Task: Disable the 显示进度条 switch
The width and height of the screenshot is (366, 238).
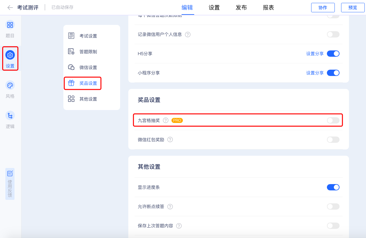Action: click(x=333, y=187)
